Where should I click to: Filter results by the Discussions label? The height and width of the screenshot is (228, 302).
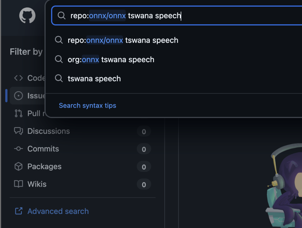pos(49,131)
